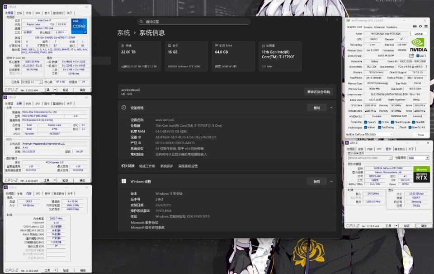Toggle the OpenCL checkbox in GPU-Z
This screenshot has height=274, width=434.
(366, 123)
